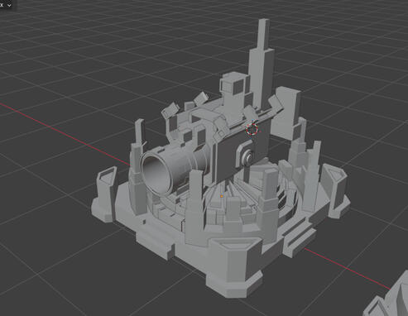Click the 3D cursor on the camera model

[x=252, y=129]
